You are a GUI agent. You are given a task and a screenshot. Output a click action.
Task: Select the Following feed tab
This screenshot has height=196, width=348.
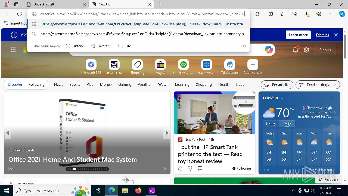(x=36, y=85)
